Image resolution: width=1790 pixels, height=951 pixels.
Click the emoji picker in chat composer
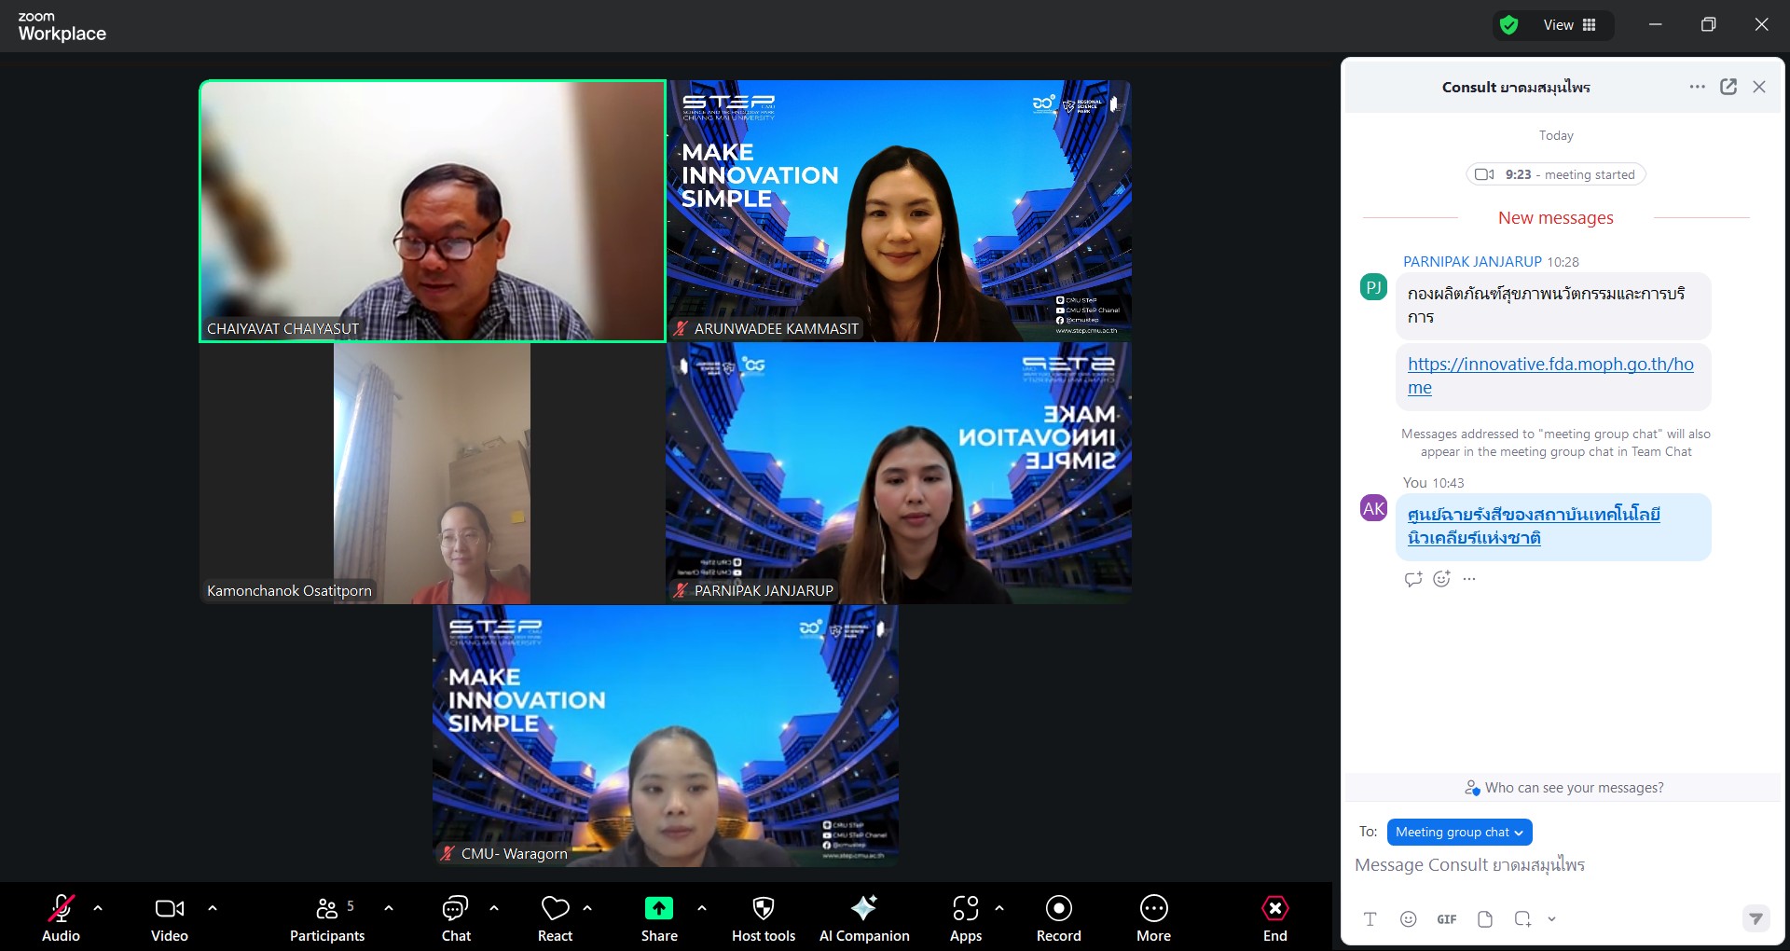[x=1408, y=919]
